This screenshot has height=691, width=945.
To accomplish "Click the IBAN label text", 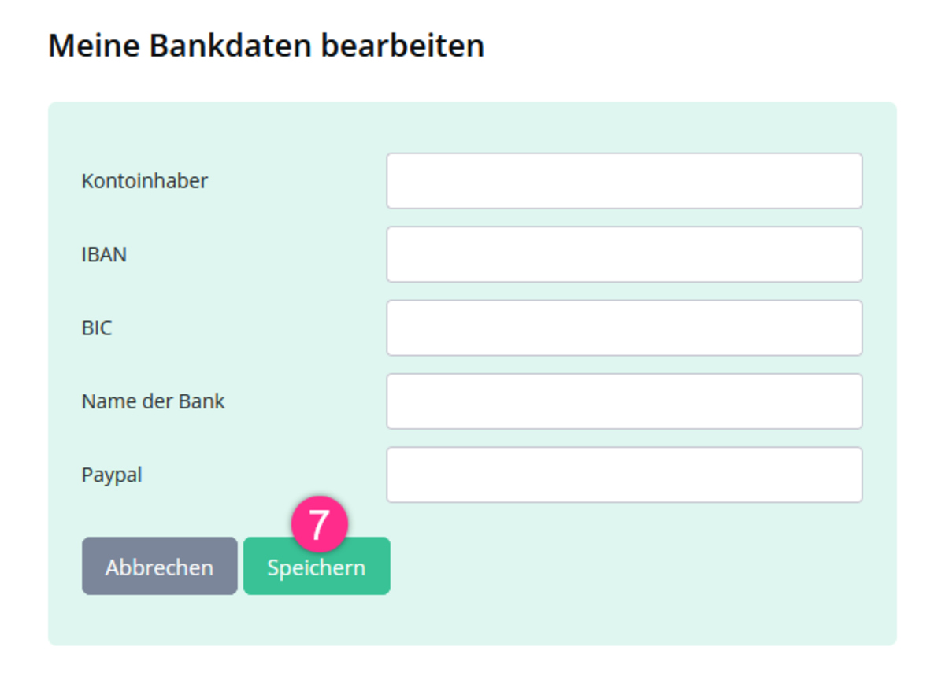I will [104, 255].
